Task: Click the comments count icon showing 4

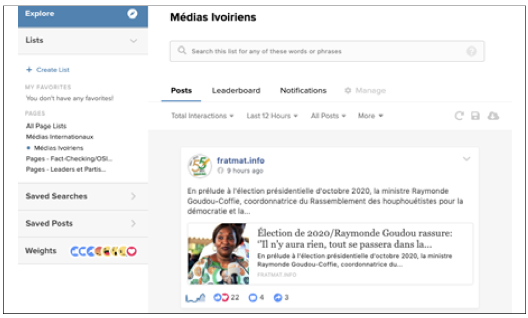Action: pyautogui.click(x=252, y=298)
